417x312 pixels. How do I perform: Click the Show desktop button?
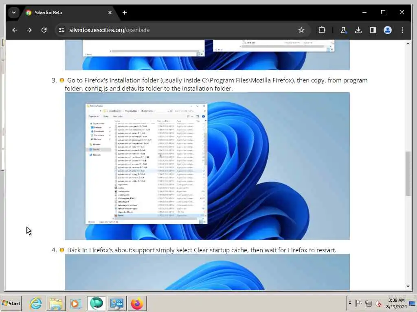tap(413, 303)
